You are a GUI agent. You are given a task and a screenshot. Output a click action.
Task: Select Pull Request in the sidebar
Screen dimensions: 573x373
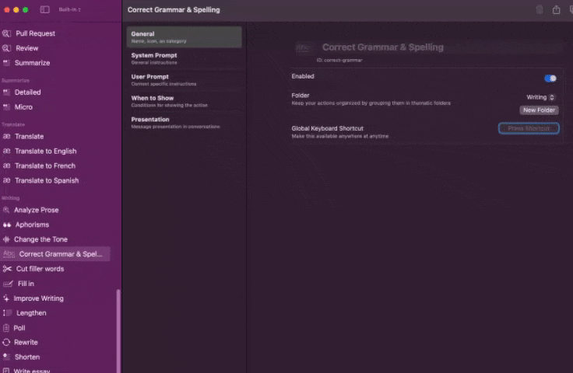pyautogui.click(x=35, y=33)
